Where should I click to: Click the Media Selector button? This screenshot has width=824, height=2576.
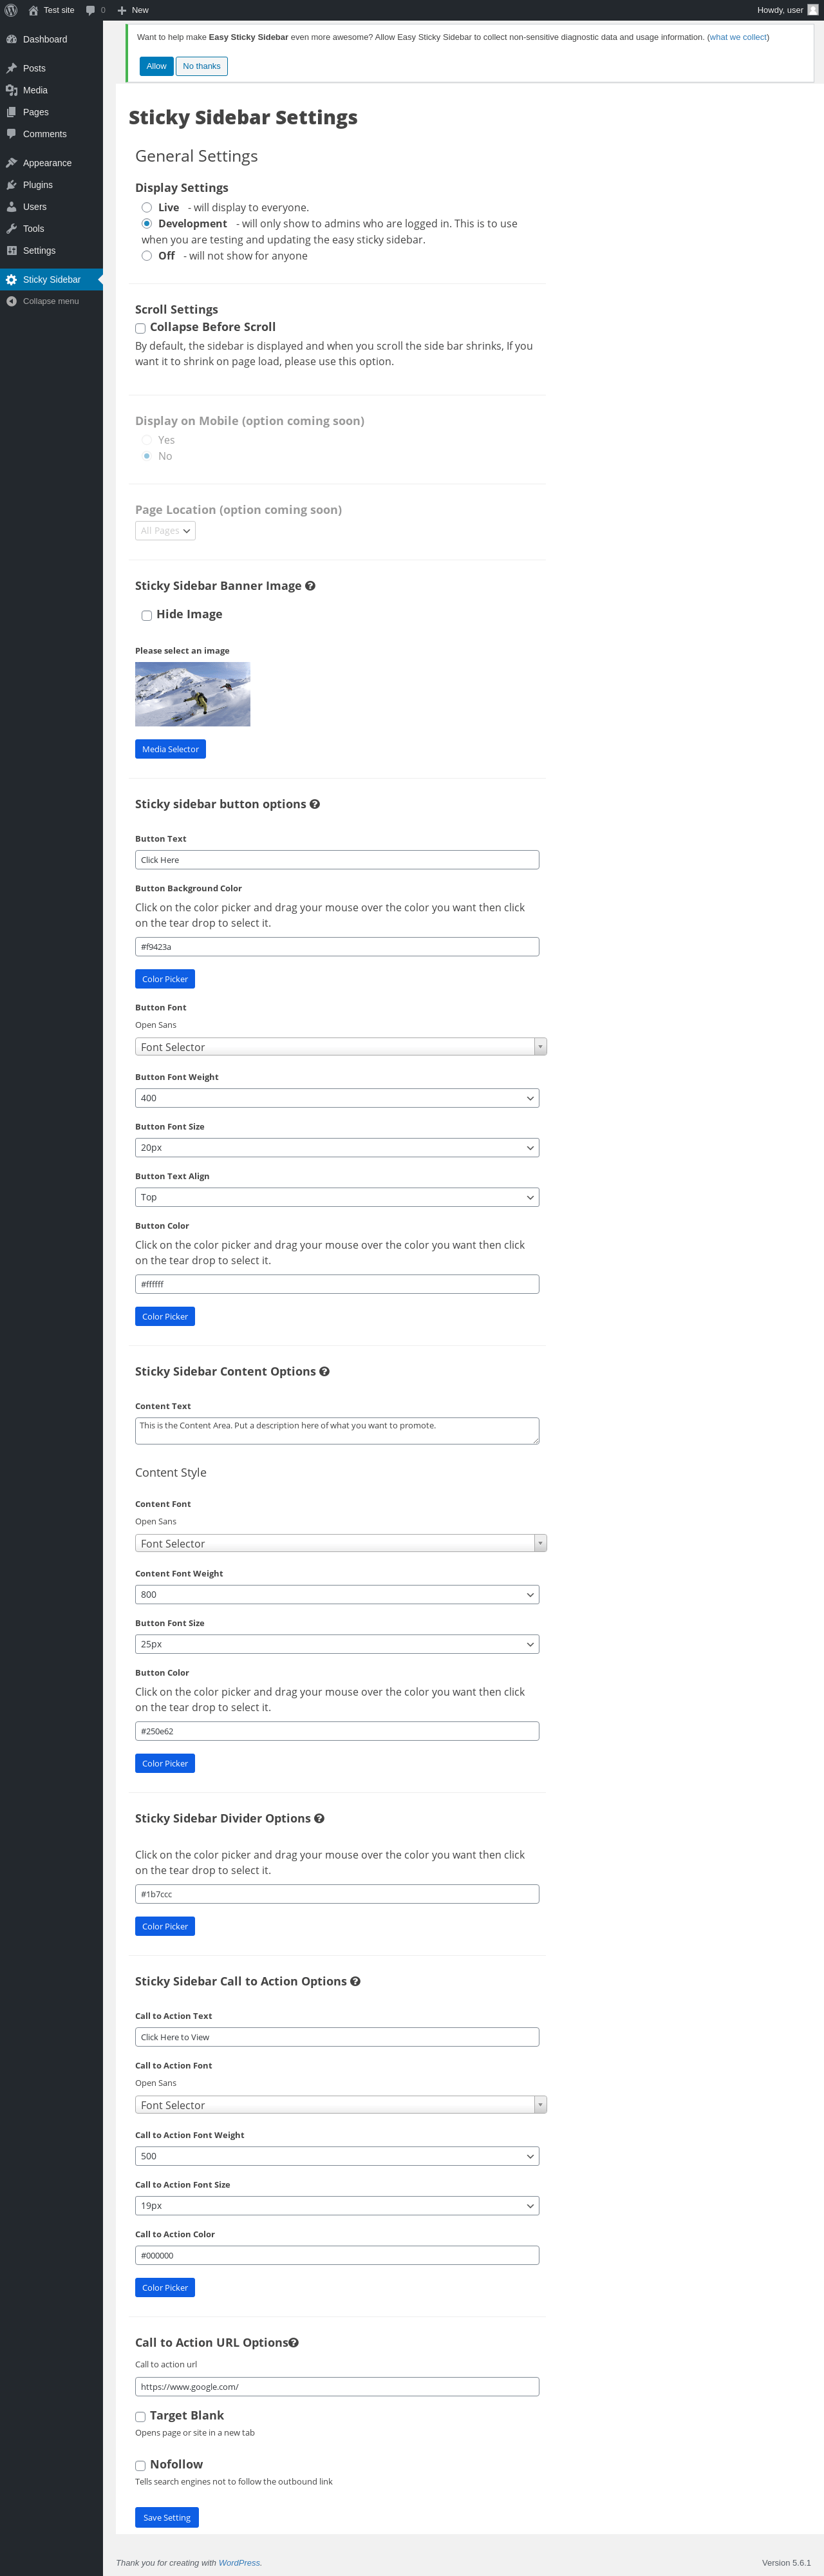170,749
